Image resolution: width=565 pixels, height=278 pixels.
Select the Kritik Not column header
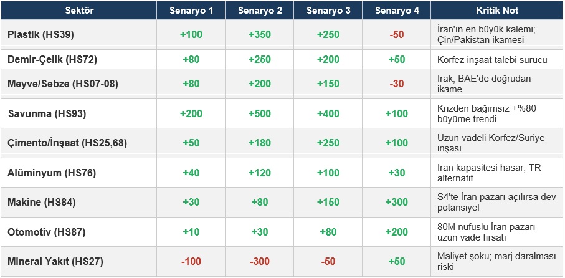click(x=496, y=11)
